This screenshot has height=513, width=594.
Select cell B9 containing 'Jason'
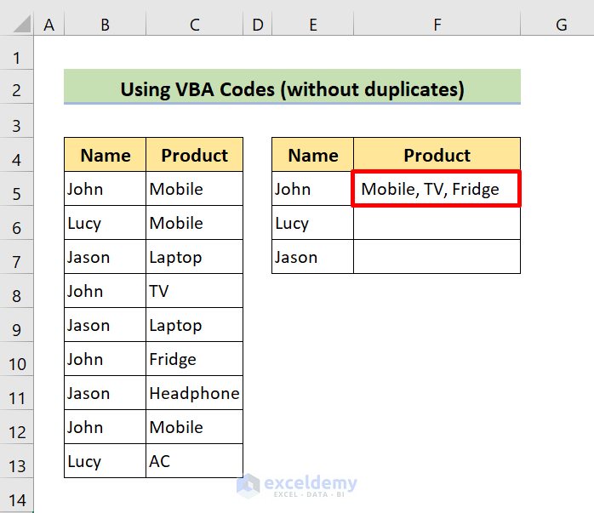(x=105, y=325)
